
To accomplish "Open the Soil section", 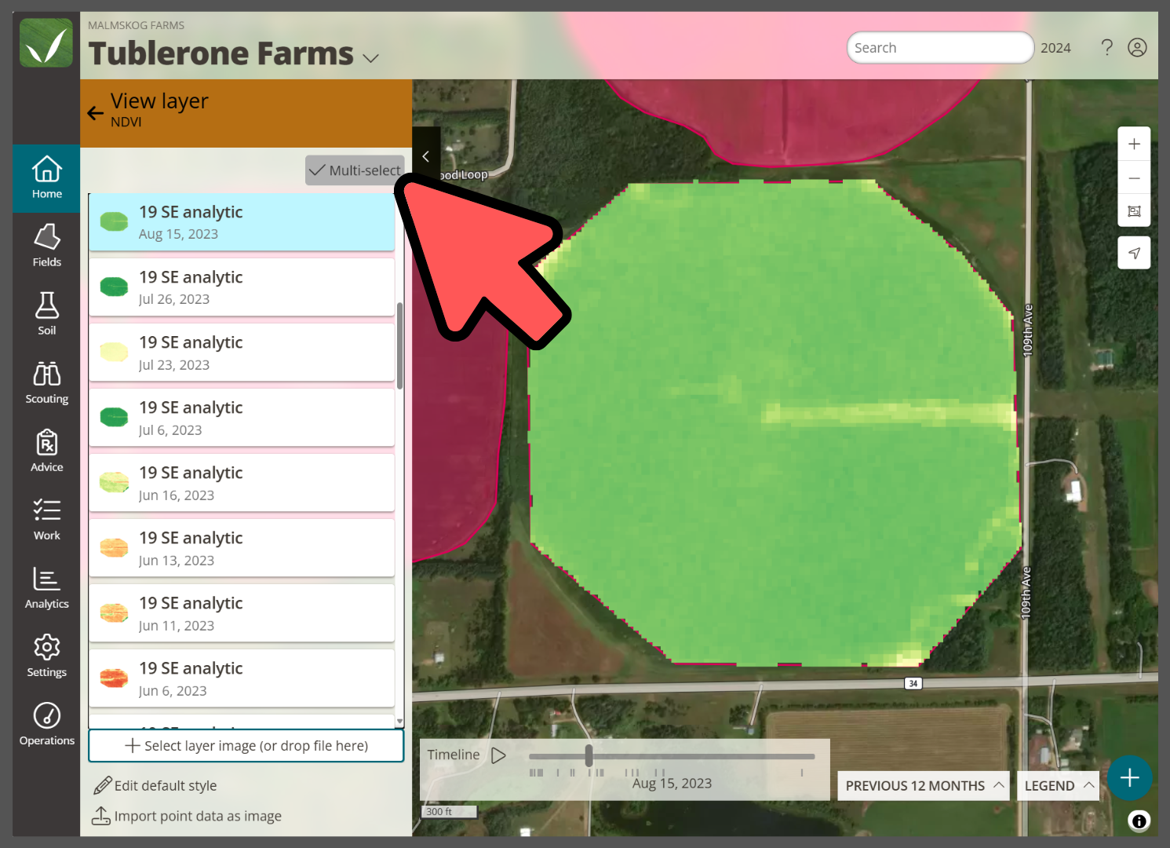I will [46, 315].
